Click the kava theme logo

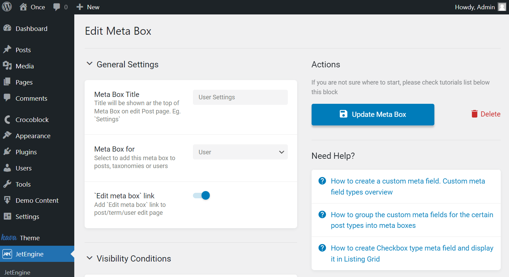click(9, 237)
